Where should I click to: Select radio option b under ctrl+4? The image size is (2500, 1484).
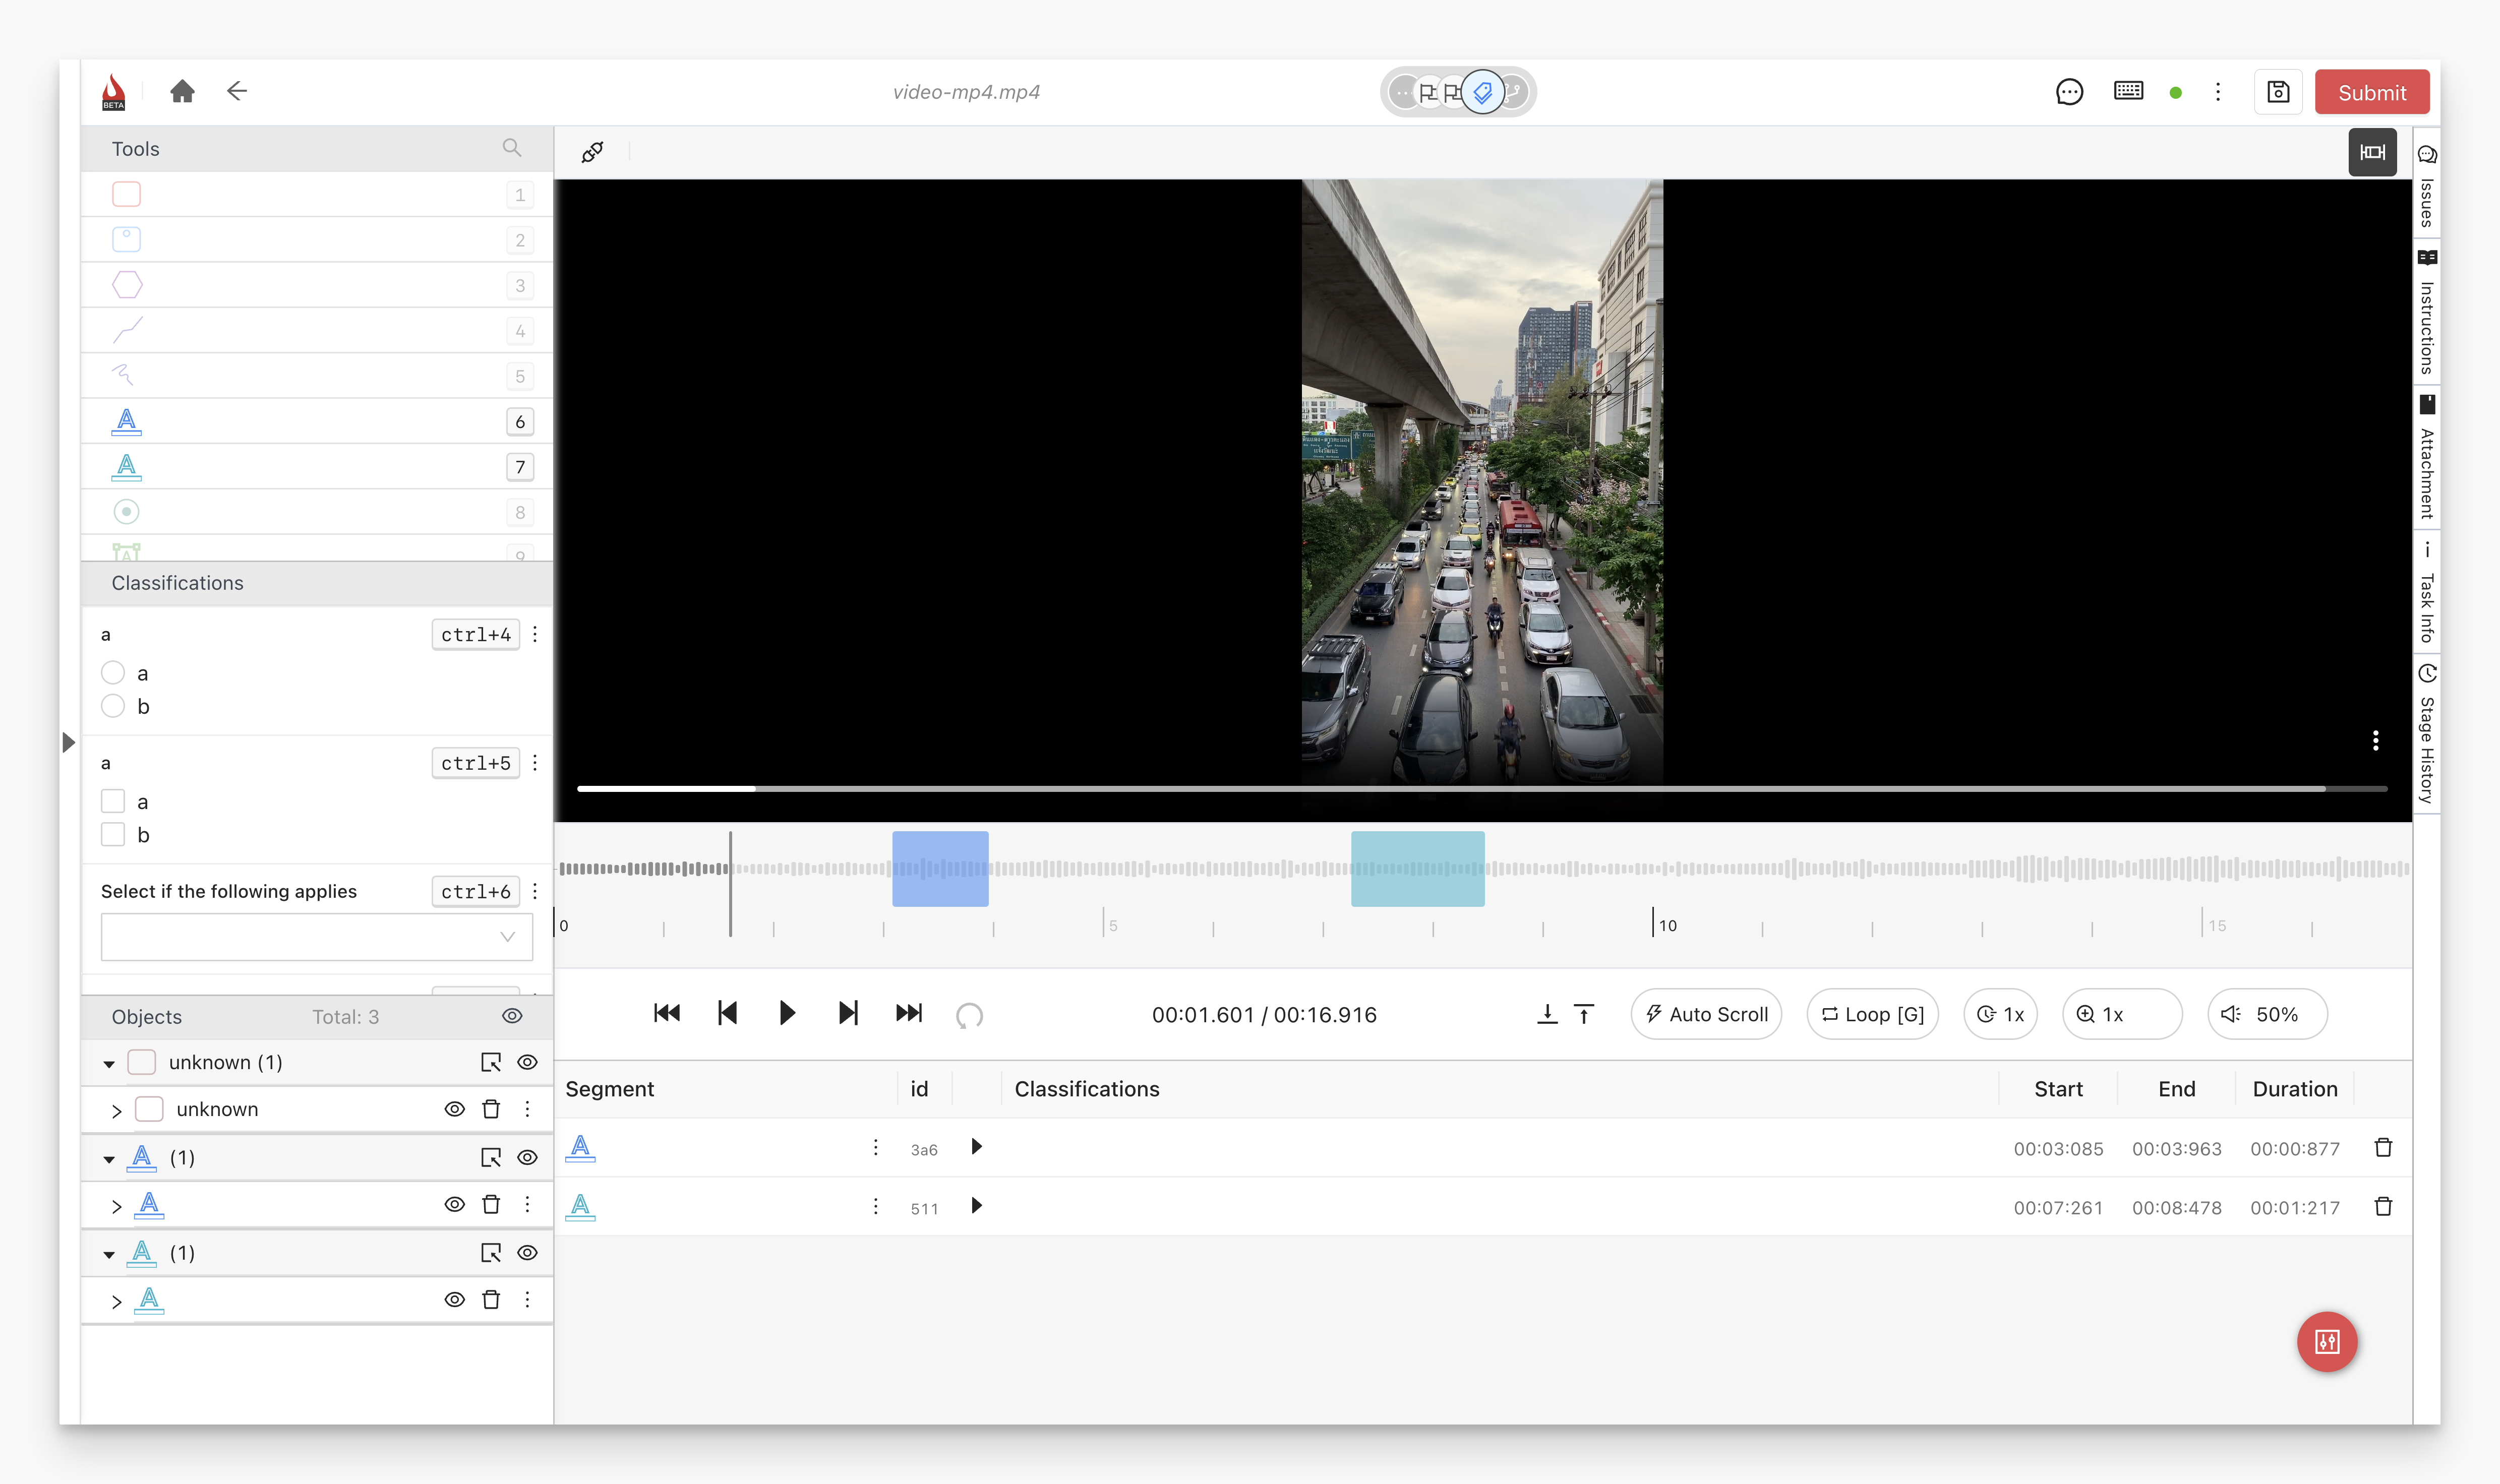pos(113,706)
